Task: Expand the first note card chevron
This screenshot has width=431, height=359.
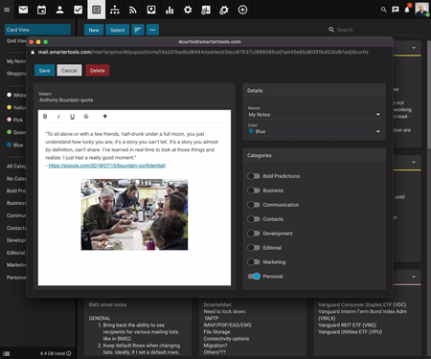Action: [414, 48]
